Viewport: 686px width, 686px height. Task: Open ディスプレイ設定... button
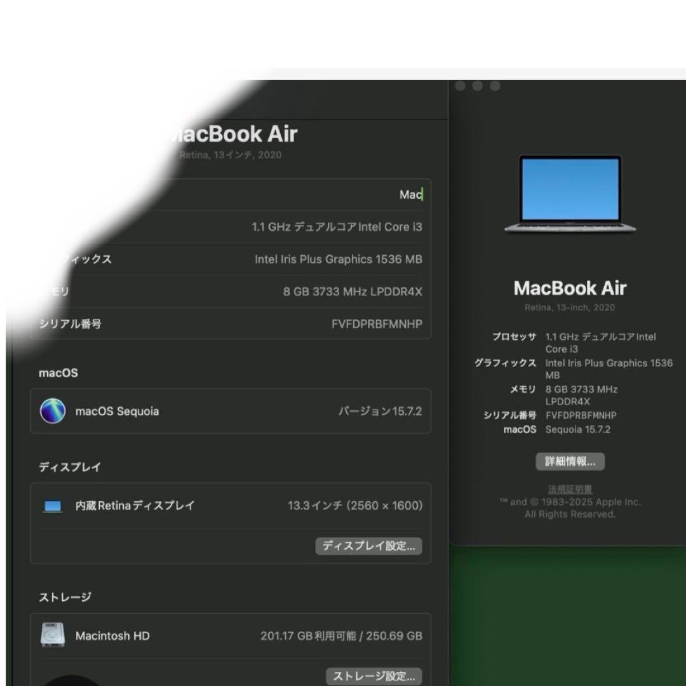point(368,546)
